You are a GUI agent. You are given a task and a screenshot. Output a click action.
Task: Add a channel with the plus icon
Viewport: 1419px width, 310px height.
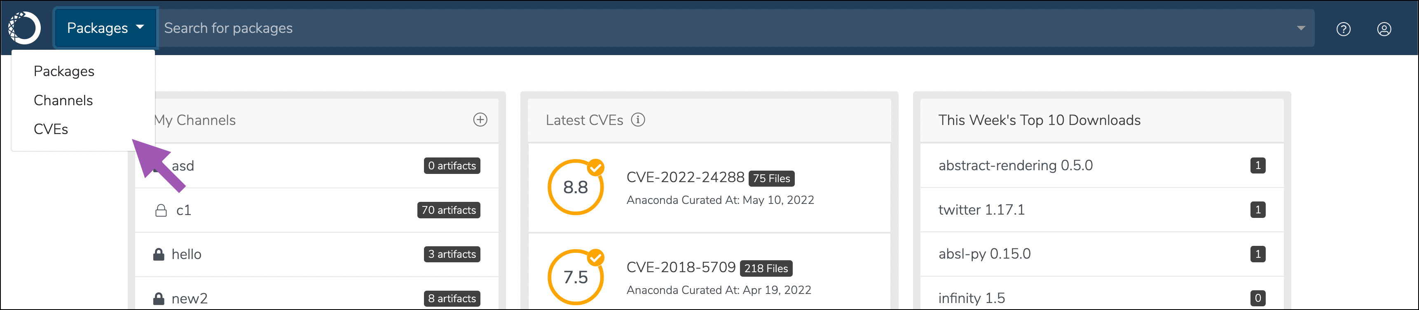coord(480,120)
